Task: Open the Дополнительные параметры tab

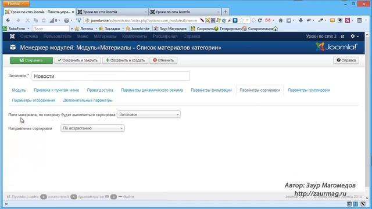Action: pos(88,100)
